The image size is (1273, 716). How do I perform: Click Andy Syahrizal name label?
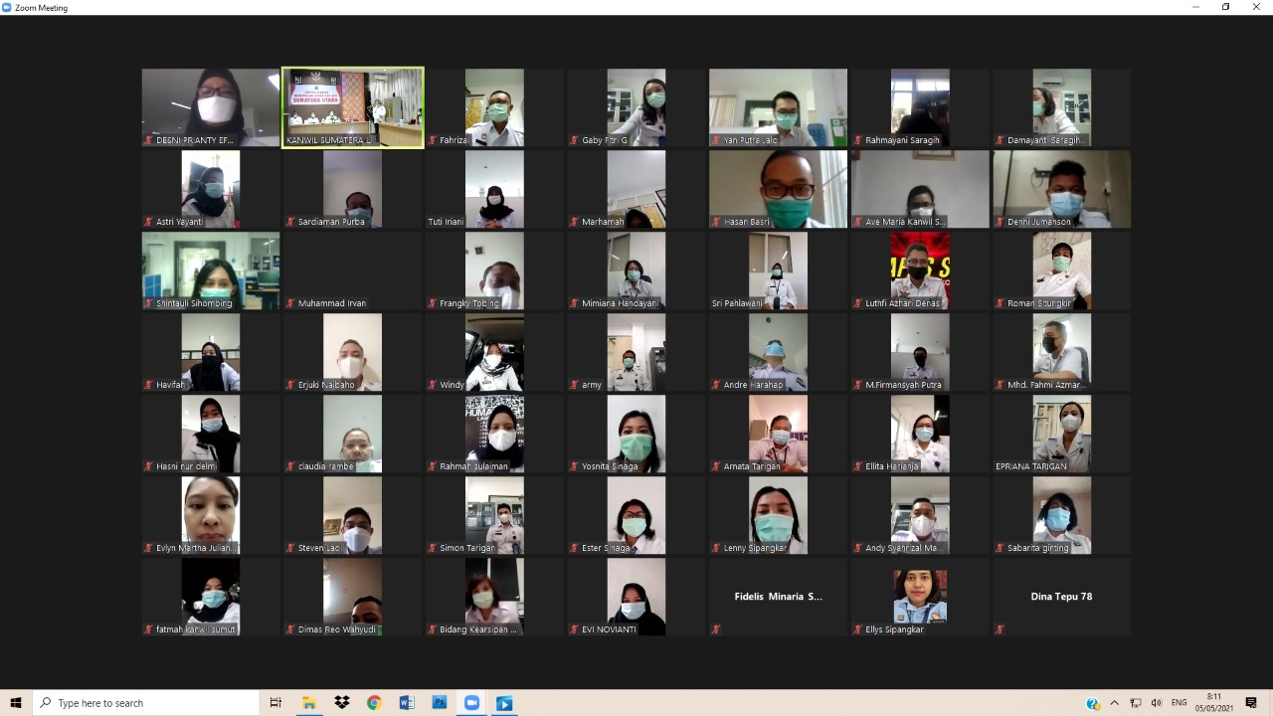pyautogui.click(x=903, y=548)
